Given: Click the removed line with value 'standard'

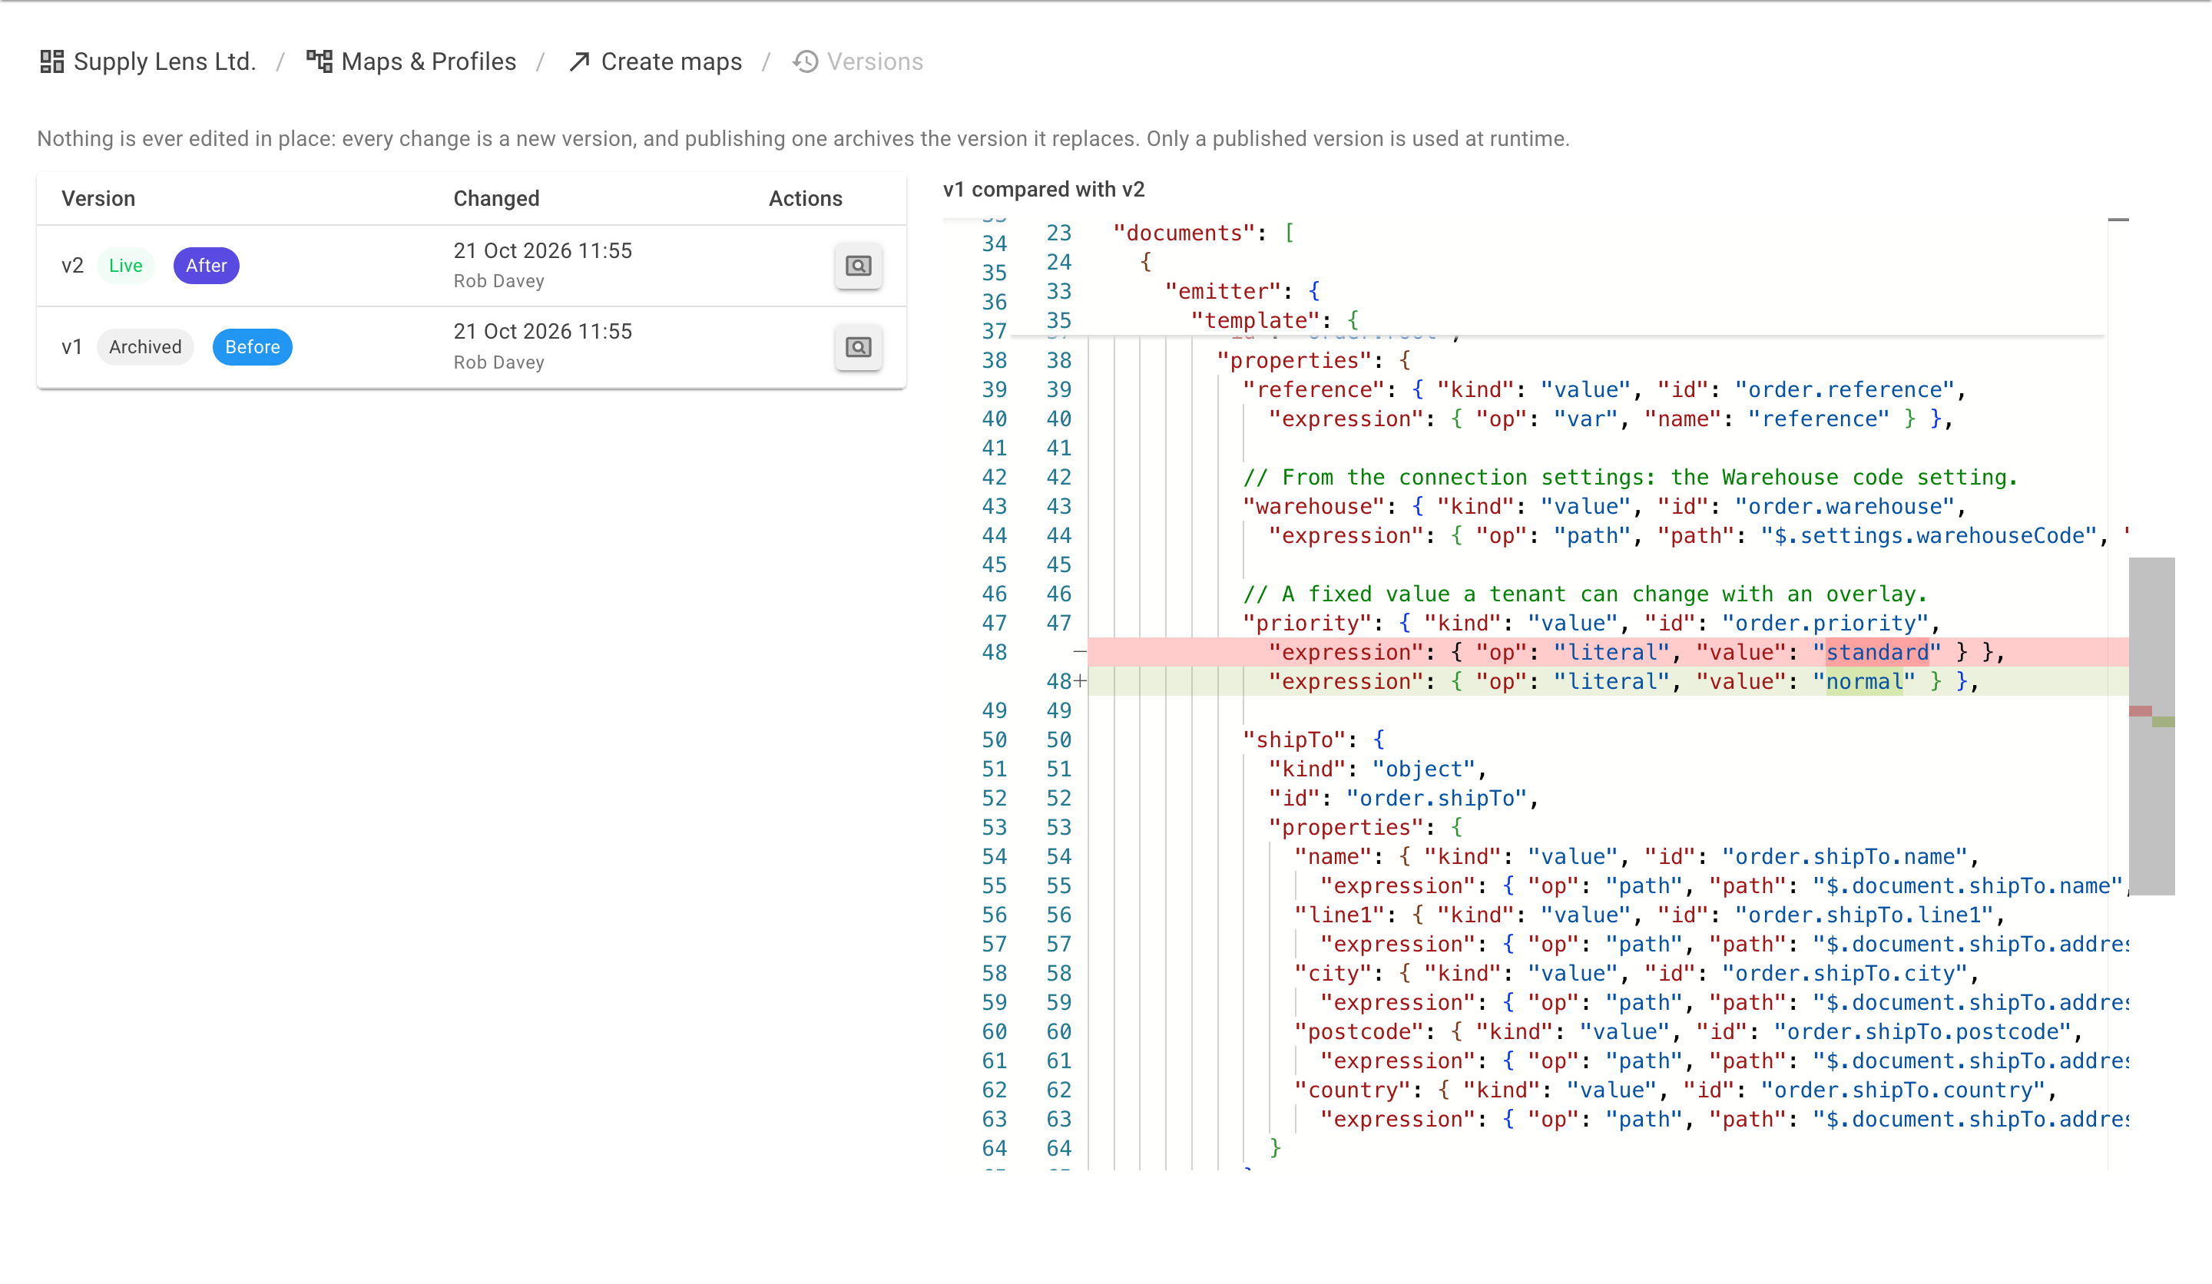Looking at the screenshot, I should [1608, 652].
